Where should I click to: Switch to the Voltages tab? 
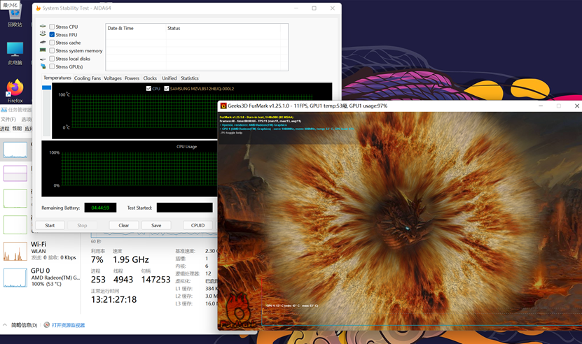[x=113, y=78]
